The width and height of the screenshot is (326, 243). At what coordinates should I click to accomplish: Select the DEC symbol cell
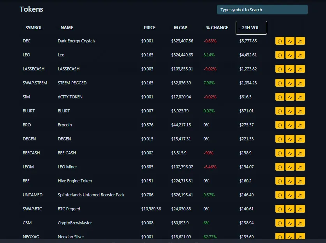pyautogui.click(x=26, y=41)
